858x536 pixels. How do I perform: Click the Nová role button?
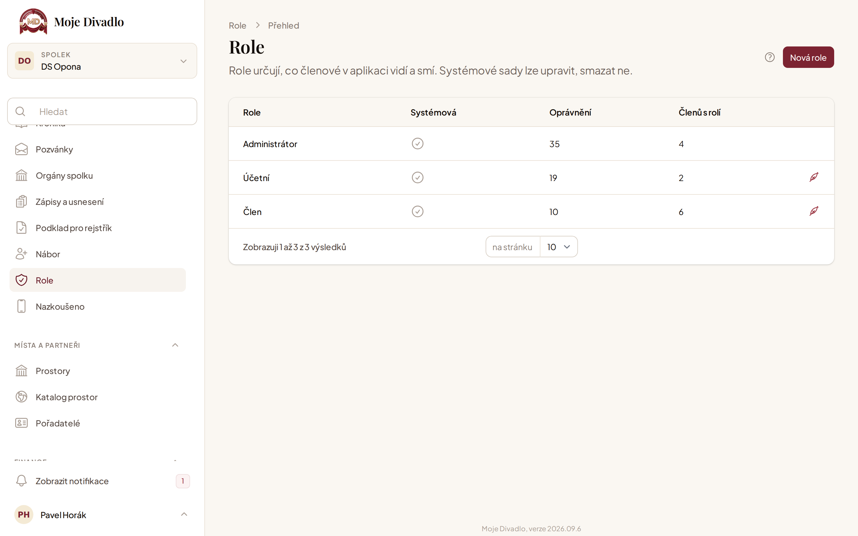pyautogui.click(x=808, y=57)
